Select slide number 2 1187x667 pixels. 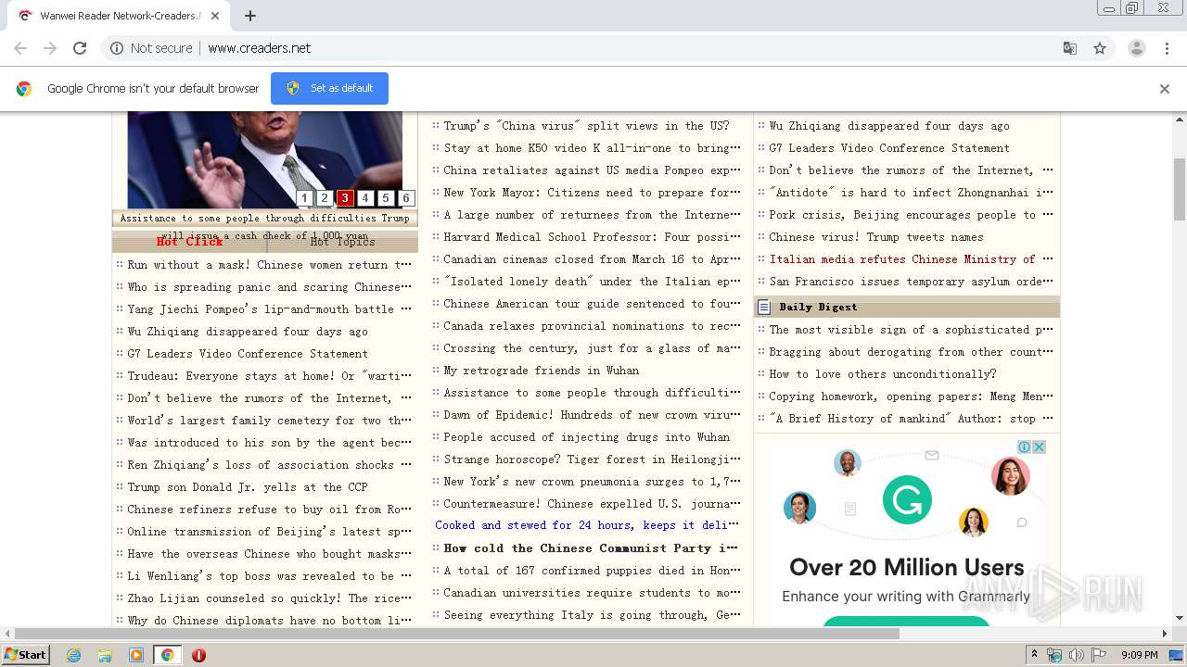tap(325, 198)
